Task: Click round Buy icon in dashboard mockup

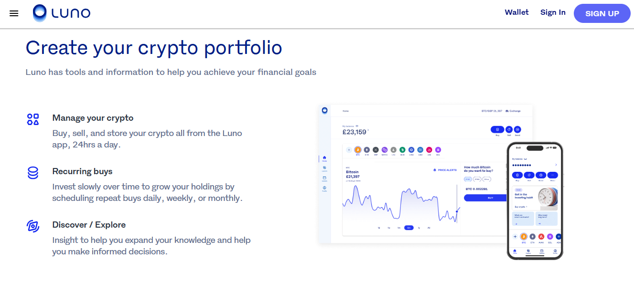Action: [497, 129]
